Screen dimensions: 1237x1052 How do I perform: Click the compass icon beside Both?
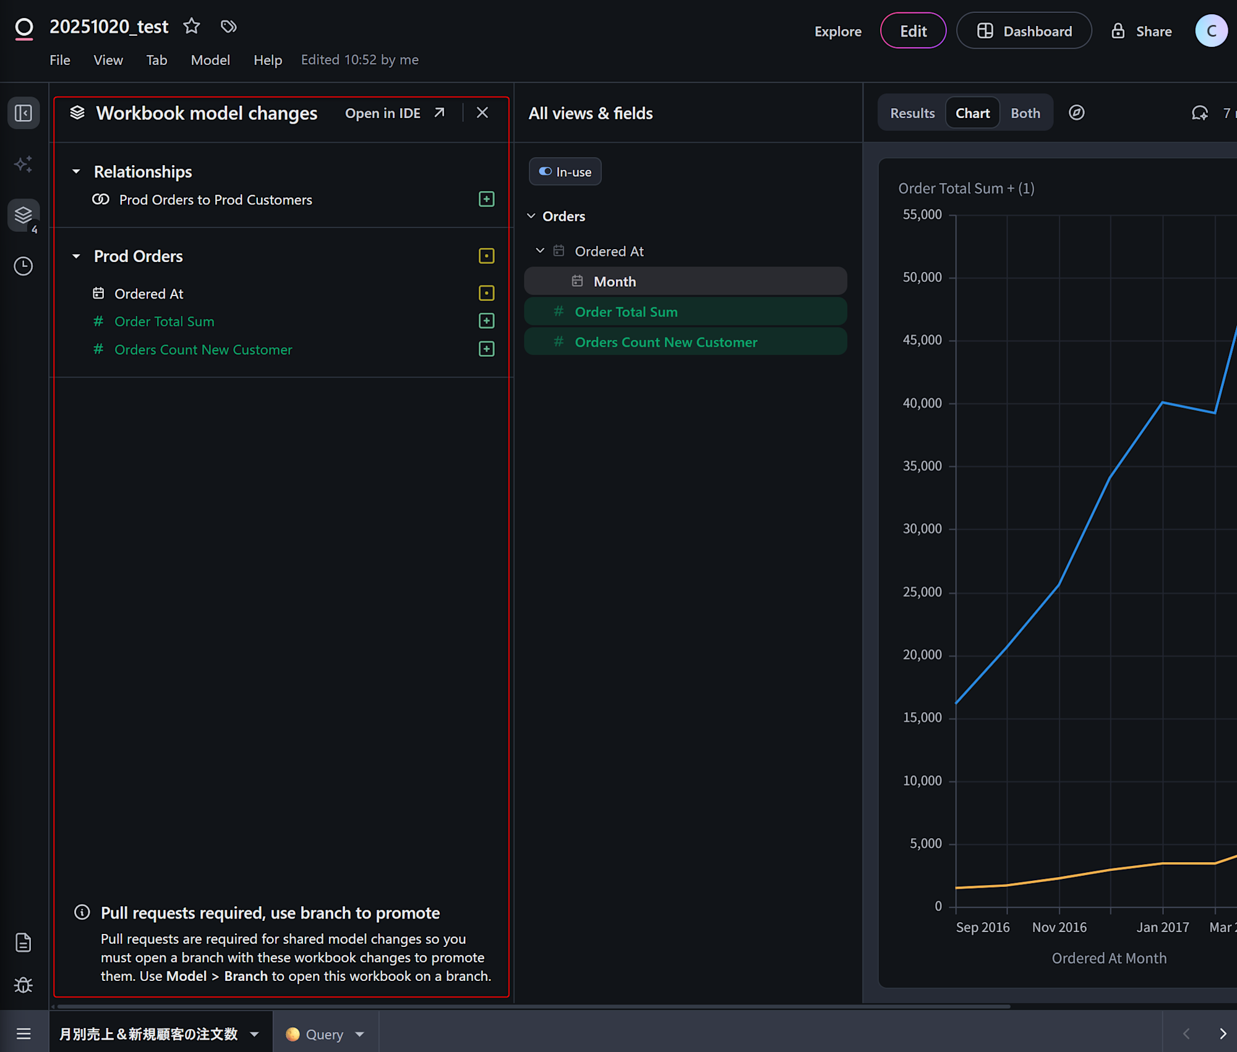[1076, 113]
